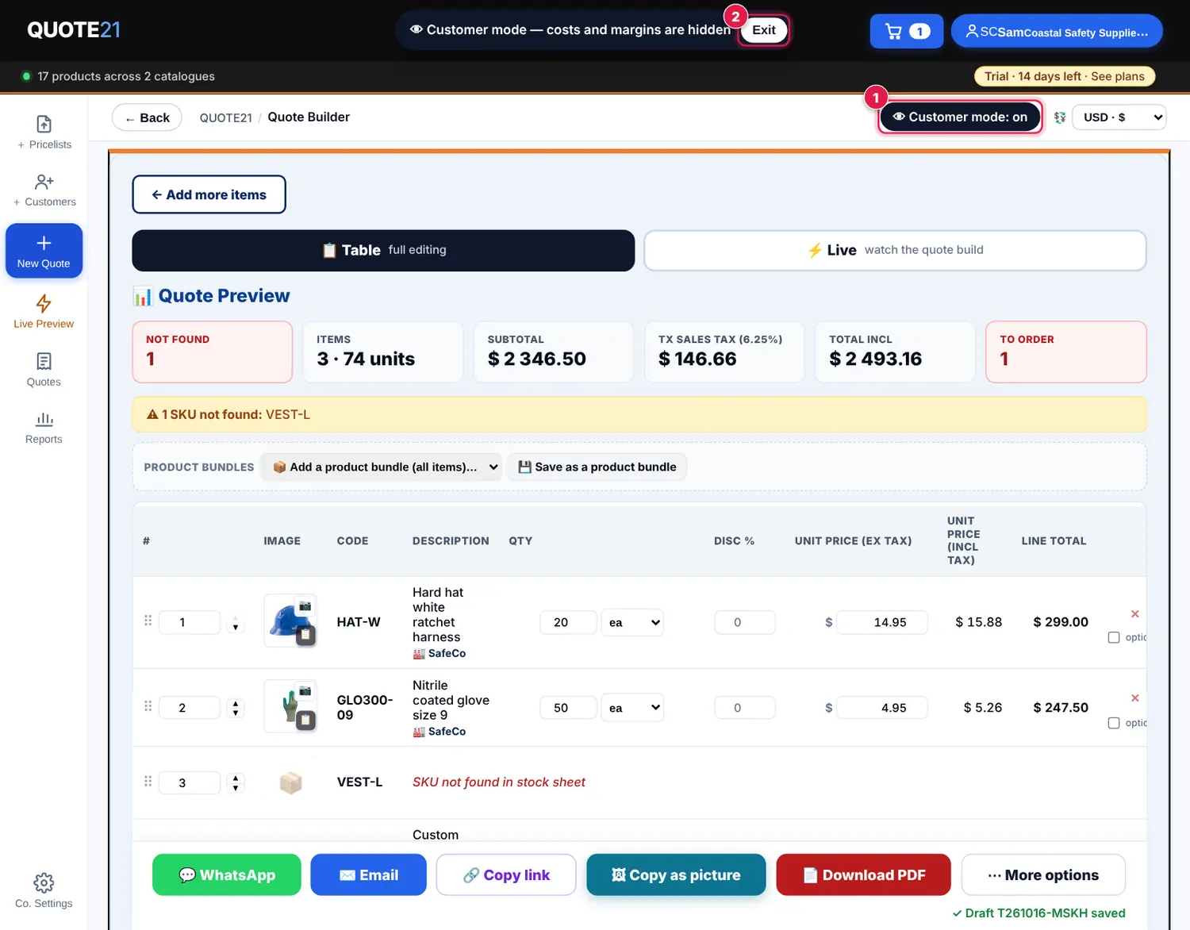Grab the drag handle of row 2
Screen dimensions: 1190x930
coord(148,706)
